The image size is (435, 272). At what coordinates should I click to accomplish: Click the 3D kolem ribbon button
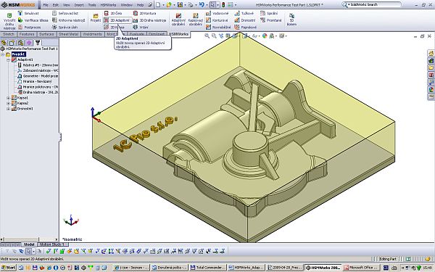pyautogui.click(x=291, y=20)
